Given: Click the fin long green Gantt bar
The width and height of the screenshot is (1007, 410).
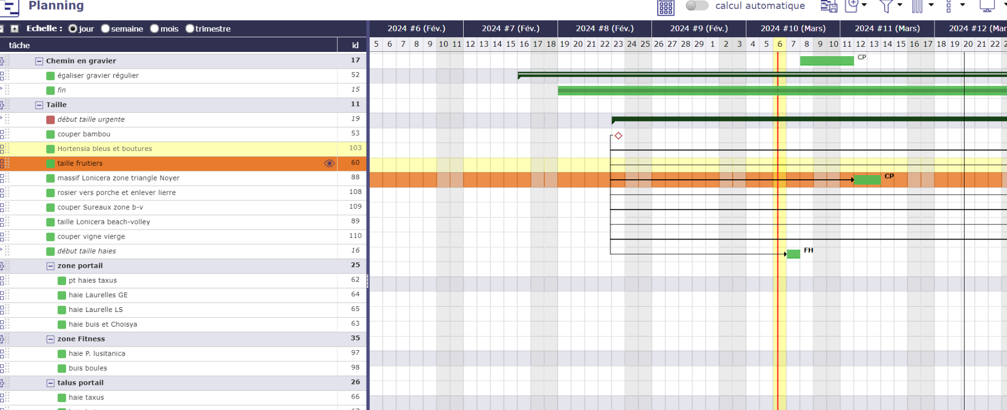Looking at the screenshot, I should pyautogui.click(x=782, y=91).
